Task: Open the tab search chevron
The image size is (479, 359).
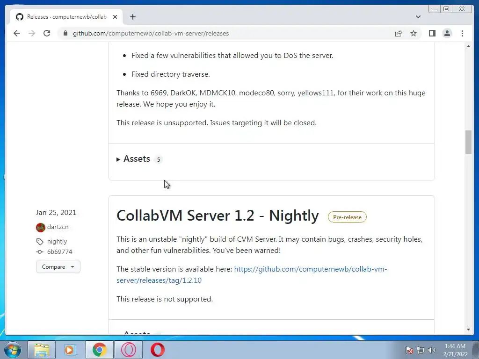Action: pos(418,17)
